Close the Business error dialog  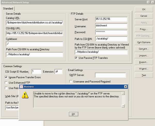(x=126, y=87)
